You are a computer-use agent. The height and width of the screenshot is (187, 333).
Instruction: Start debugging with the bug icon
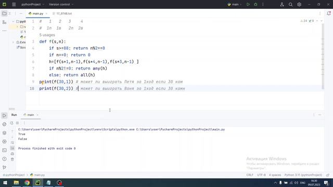tap(255, 4)
